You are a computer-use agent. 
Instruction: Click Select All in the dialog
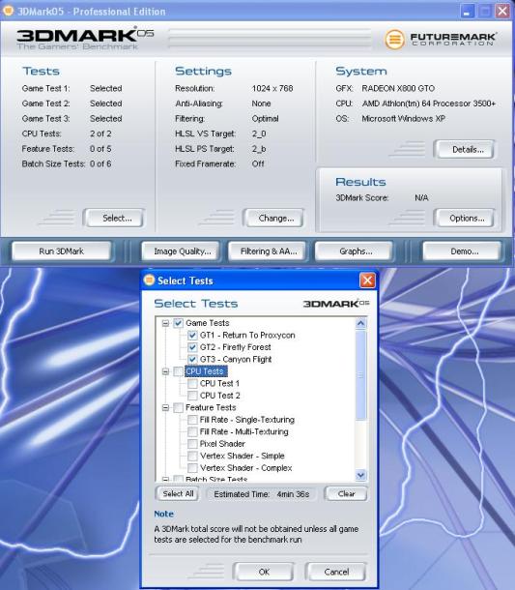(178, 493)
